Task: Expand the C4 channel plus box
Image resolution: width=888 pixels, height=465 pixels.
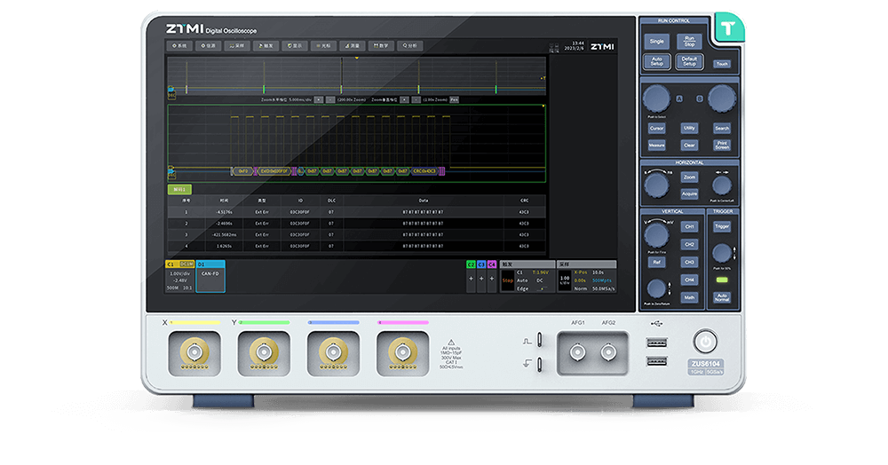Action: 492,278
